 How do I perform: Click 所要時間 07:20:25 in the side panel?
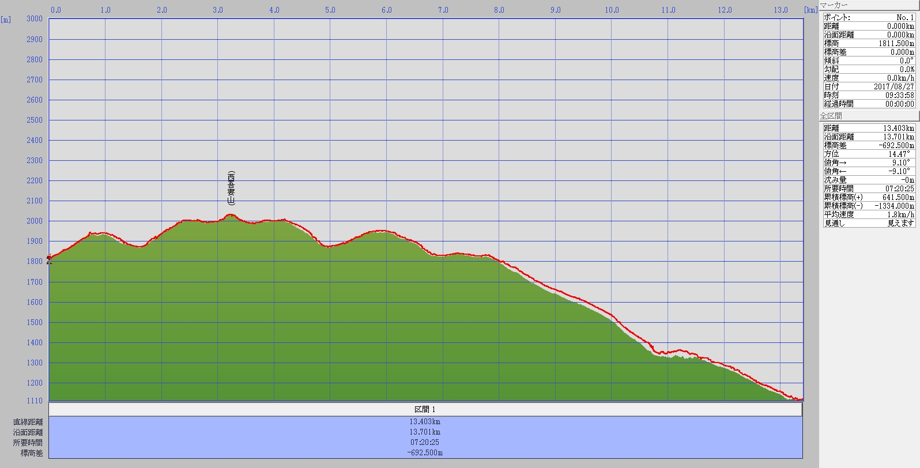pyautogui.click(x=900, y=188)
